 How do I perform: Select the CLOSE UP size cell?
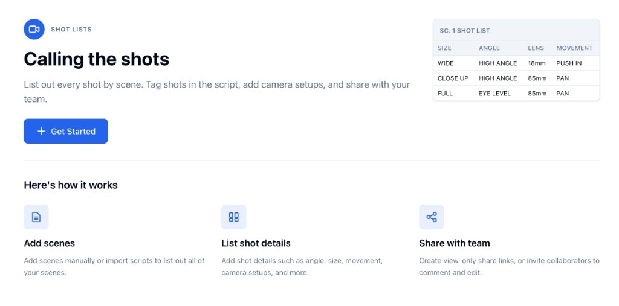[453, 78]
